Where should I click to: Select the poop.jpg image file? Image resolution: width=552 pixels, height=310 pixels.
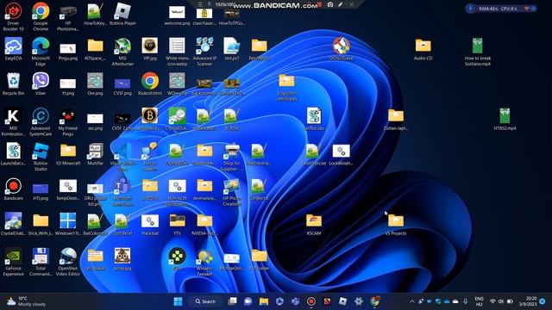(x=122, y=259)
